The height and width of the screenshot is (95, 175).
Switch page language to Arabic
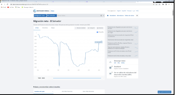click(134, 11)
